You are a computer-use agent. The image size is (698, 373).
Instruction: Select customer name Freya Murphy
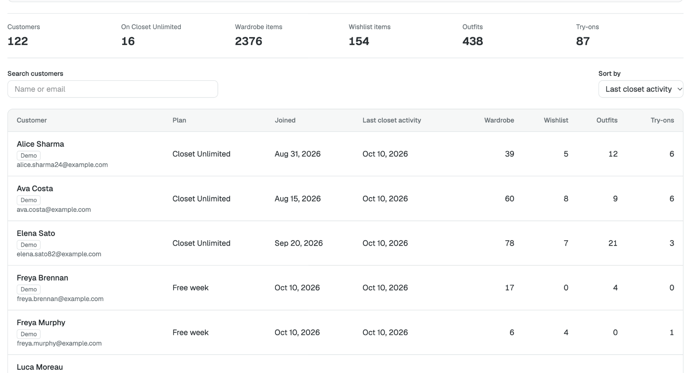pyautogui.click(x=41, y=322)
